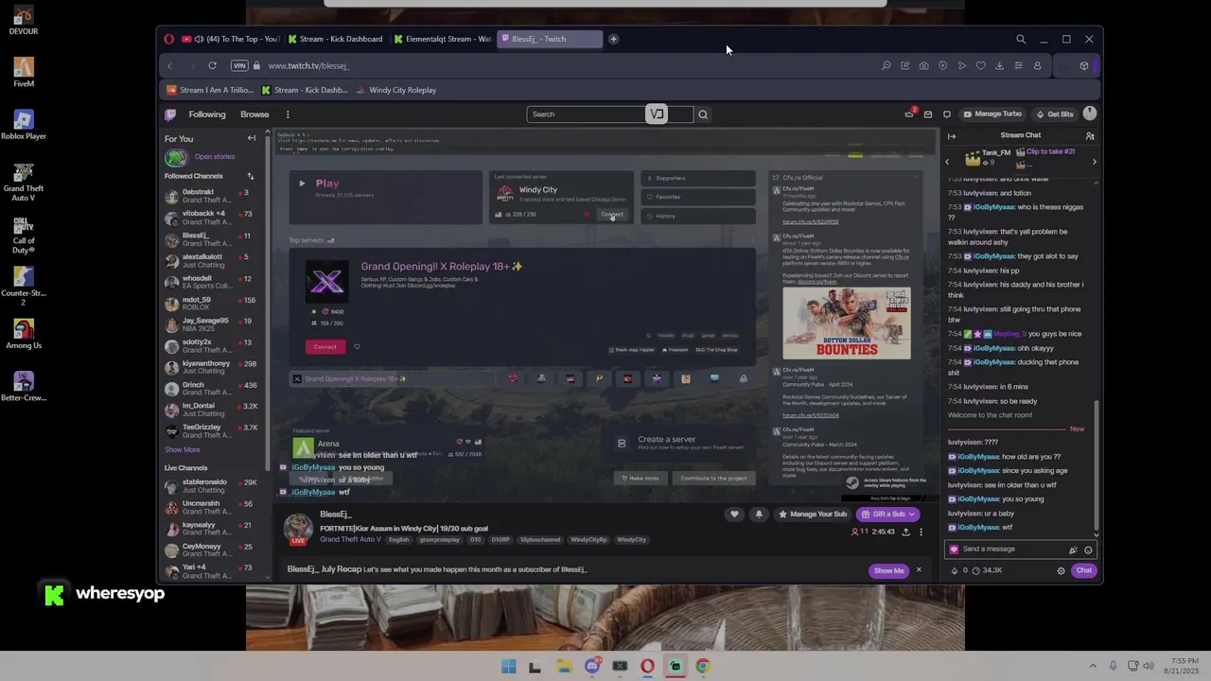Follow toggle heart under the stream
The width and height of the screenshot is (1211, 681).
point(734,515)
